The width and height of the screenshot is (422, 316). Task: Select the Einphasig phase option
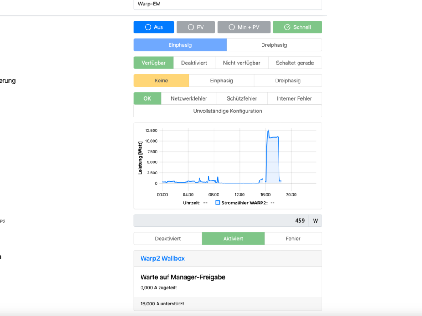[x=180, y=45]
